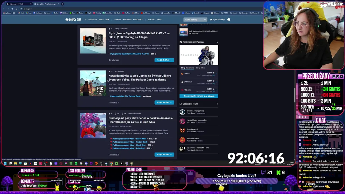Select the Edycja deluxe tab
Viewport: 345px width, 194px height.
[x=201, y=68]
